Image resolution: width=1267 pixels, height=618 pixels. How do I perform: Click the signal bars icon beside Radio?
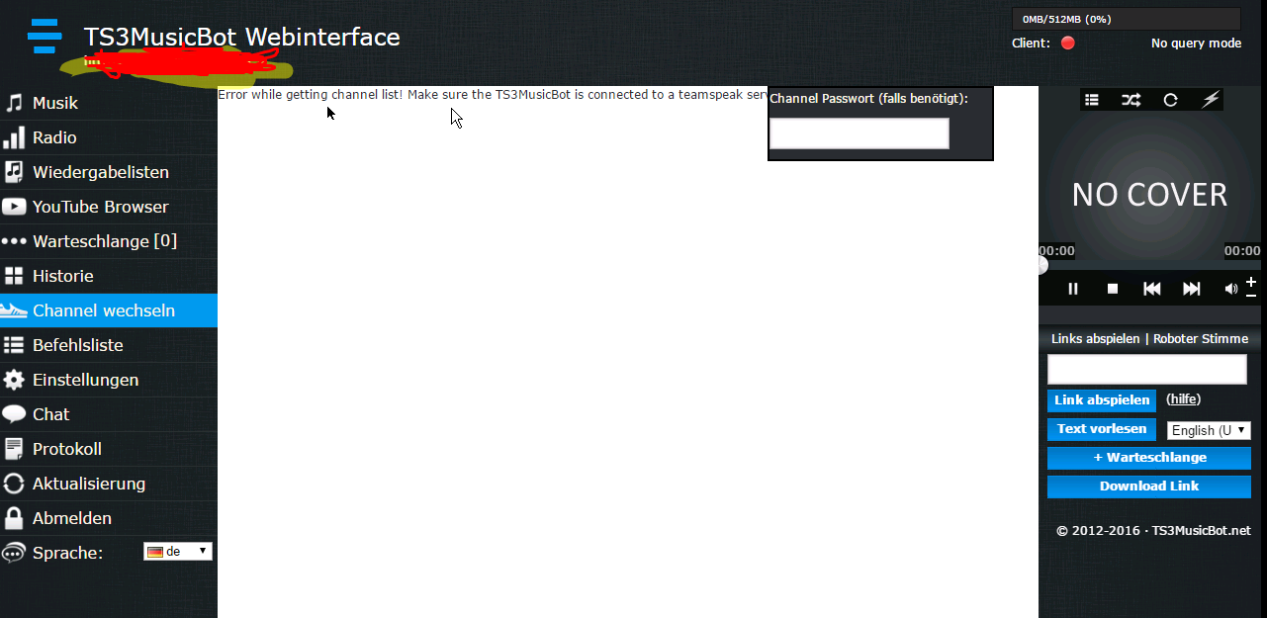[x=14, y=137]
